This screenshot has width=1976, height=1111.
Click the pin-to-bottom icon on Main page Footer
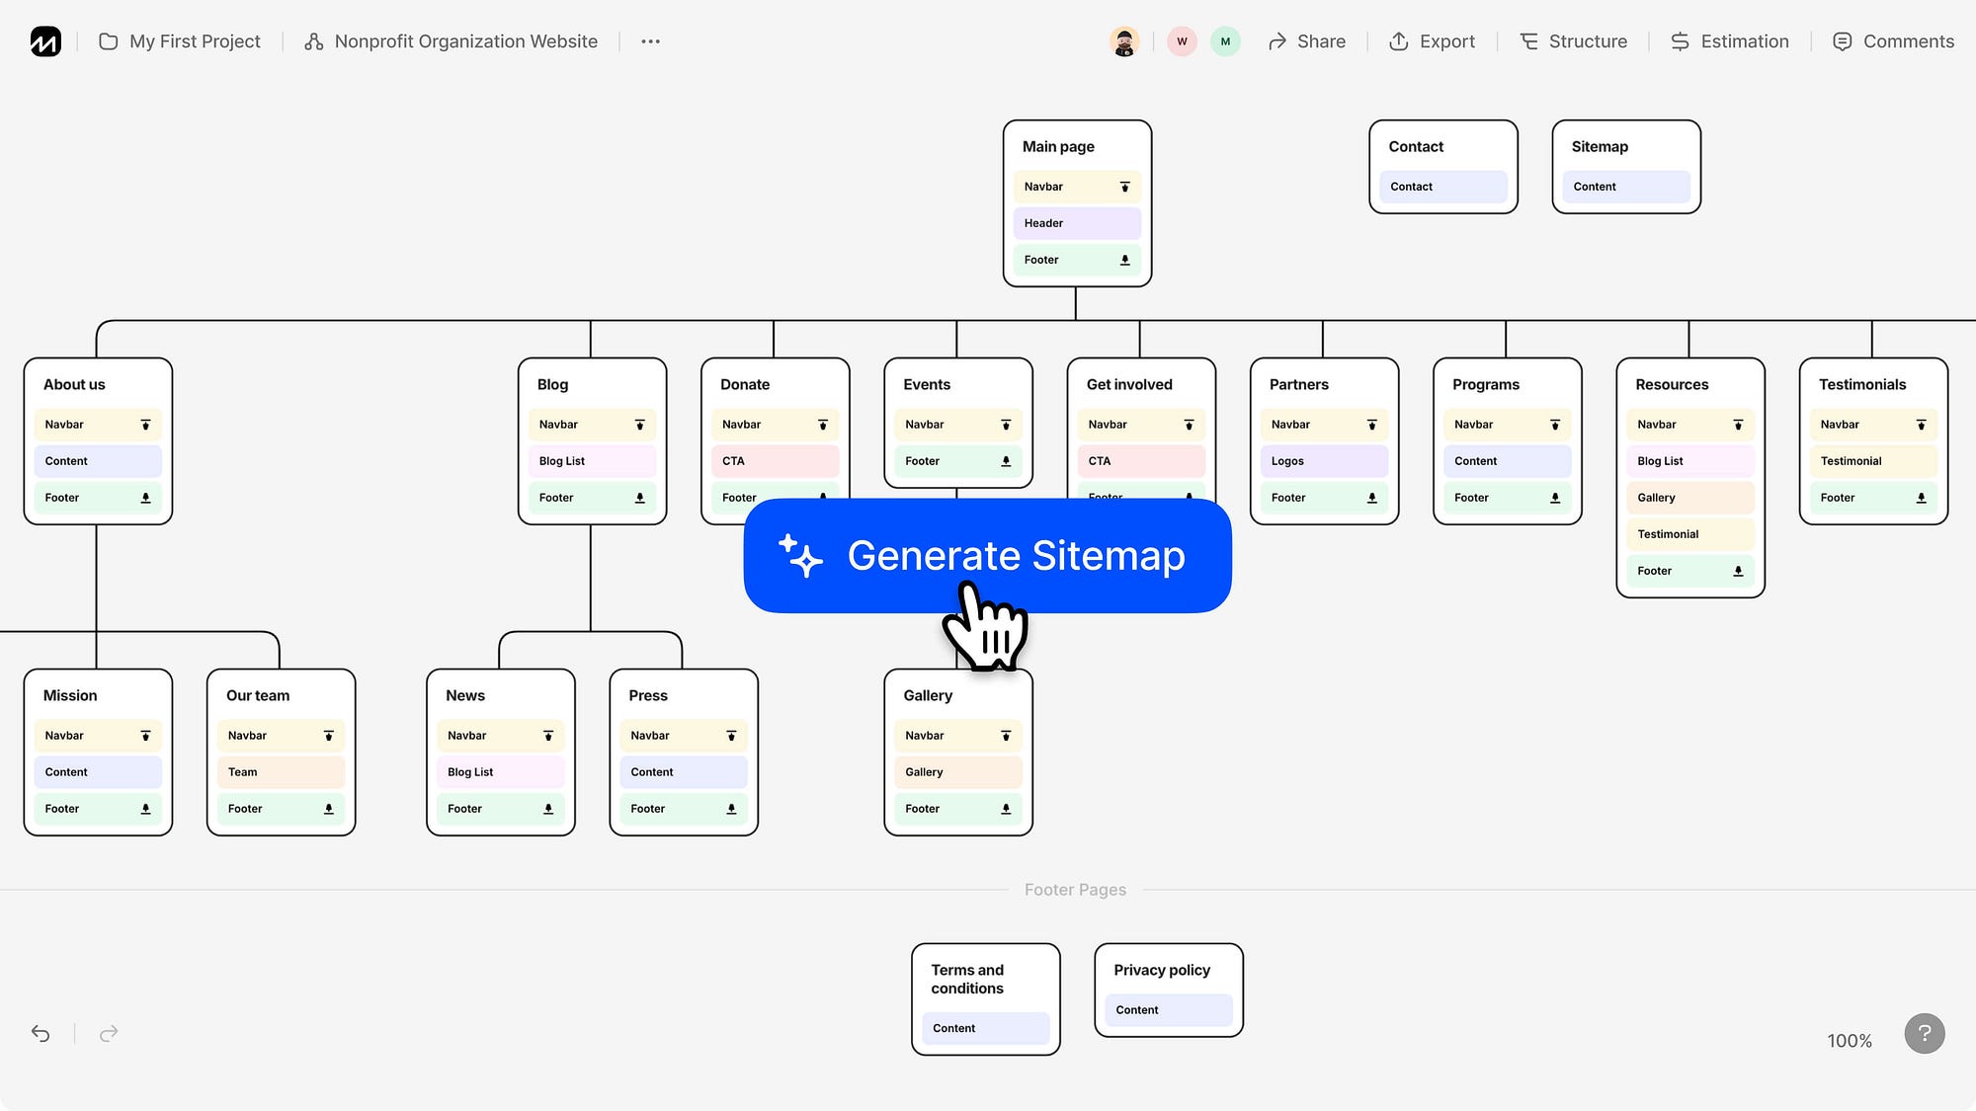point(1124,260)
